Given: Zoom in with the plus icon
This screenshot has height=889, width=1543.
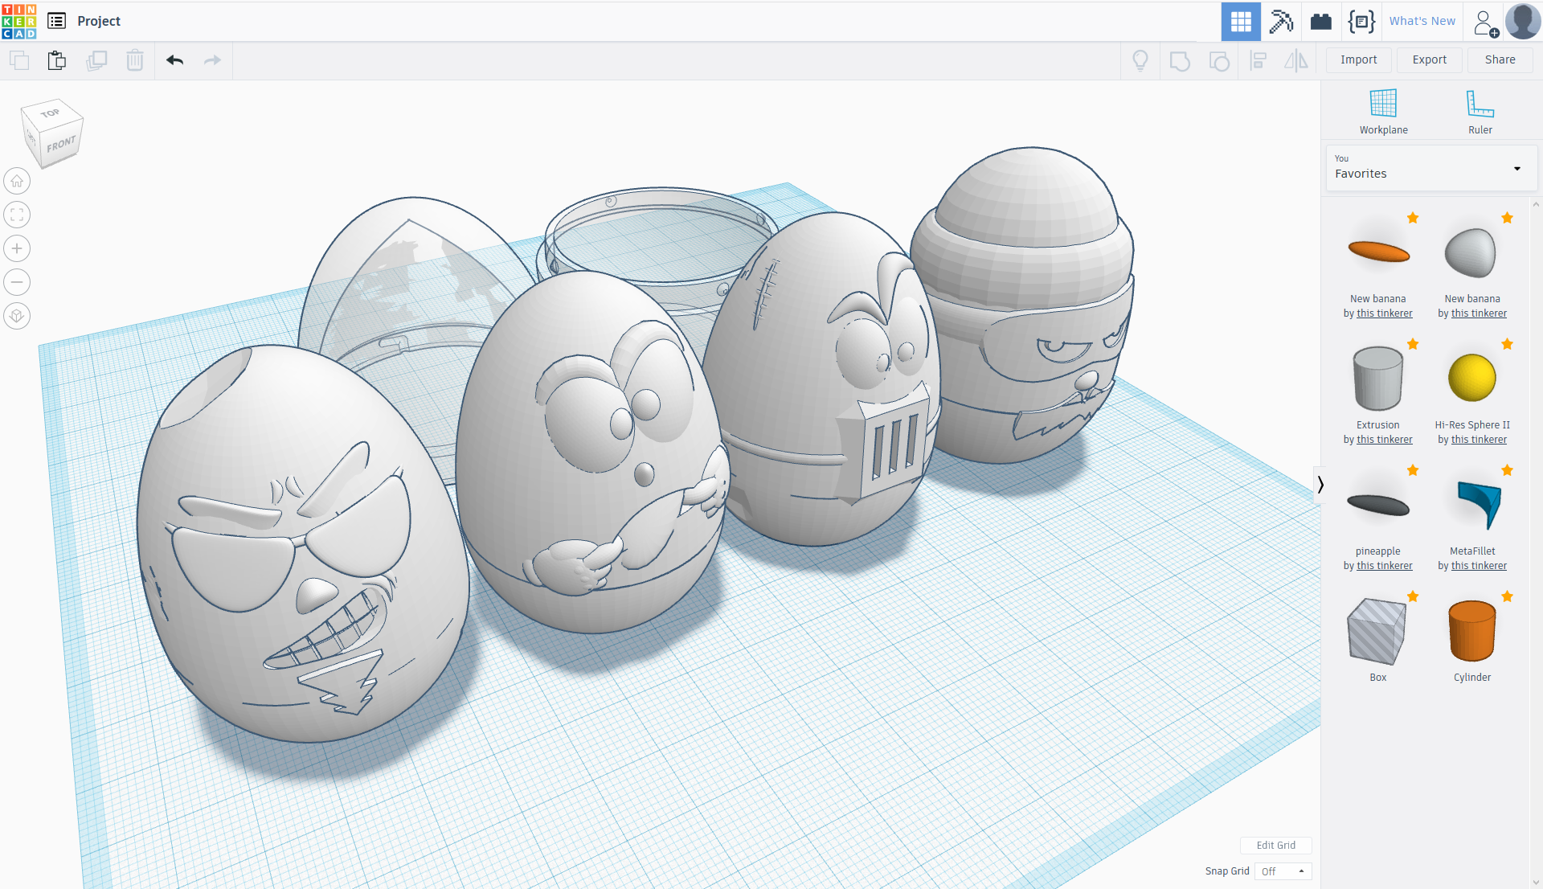Looking at the screenshot, I should tap(17, 248).
